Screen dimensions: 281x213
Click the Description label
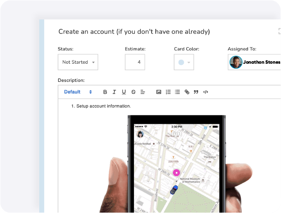tap(71, 80)
